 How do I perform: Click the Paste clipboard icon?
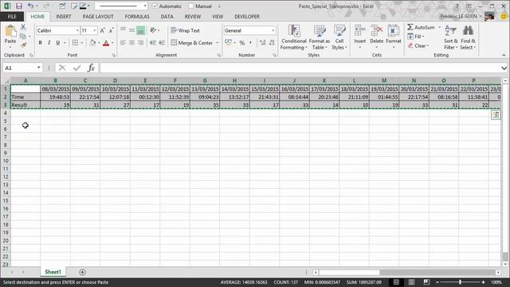(10, 32)
